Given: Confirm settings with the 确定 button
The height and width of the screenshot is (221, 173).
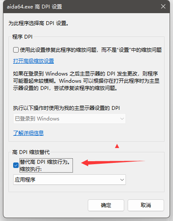Looking at the screenshot, I should (106, 205).
